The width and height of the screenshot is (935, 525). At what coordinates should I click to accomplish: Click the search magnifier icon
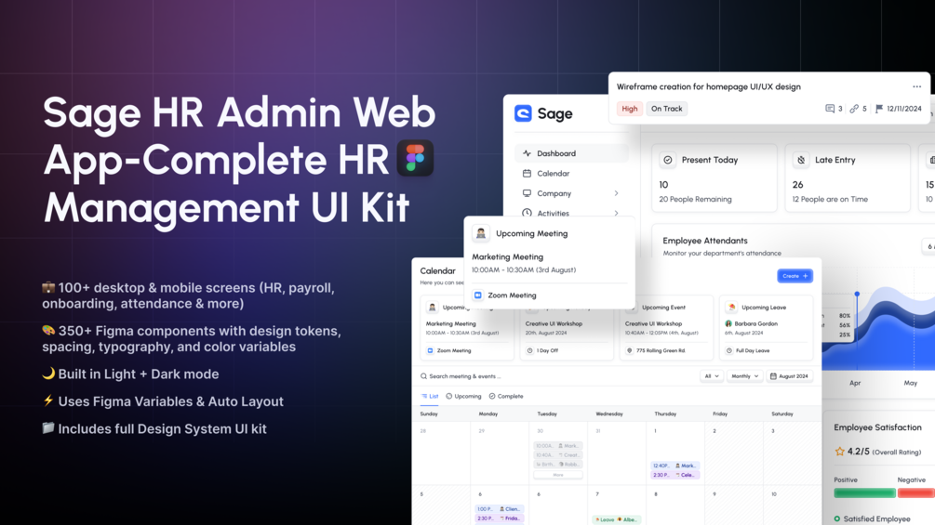[x=423, y=376]
